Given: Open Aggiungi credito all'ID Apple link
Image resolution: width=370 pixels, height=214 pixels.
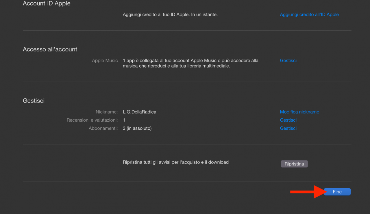Looking at the screenshot, I should pyautogui.click(x=309, y=14).
